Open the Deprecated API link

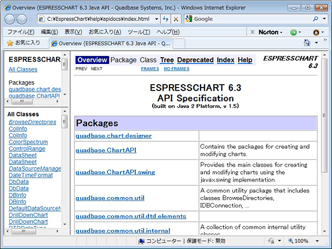click(x=195, y=60)
